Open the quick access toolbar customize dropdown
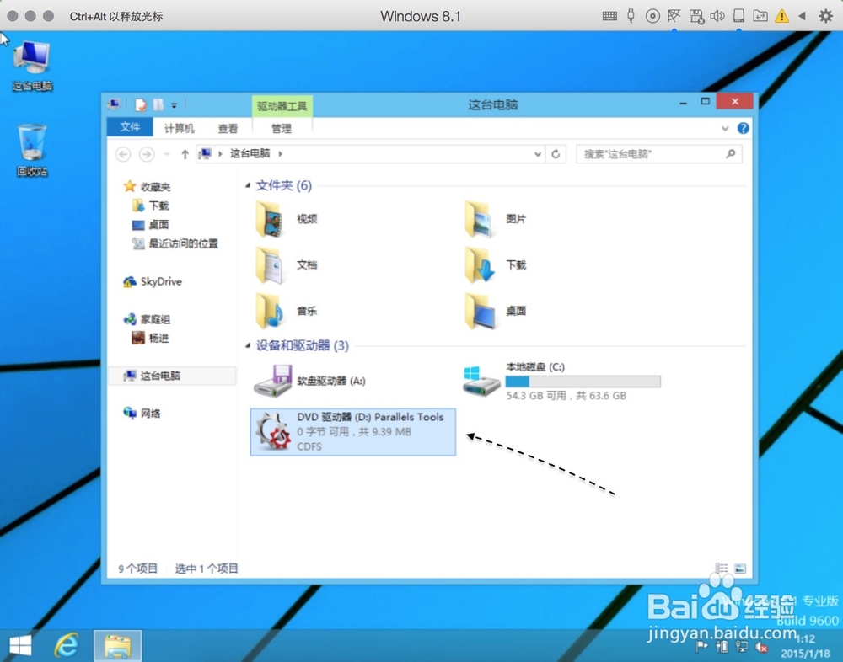Viewport: 843px width, 662px height. 174,105
